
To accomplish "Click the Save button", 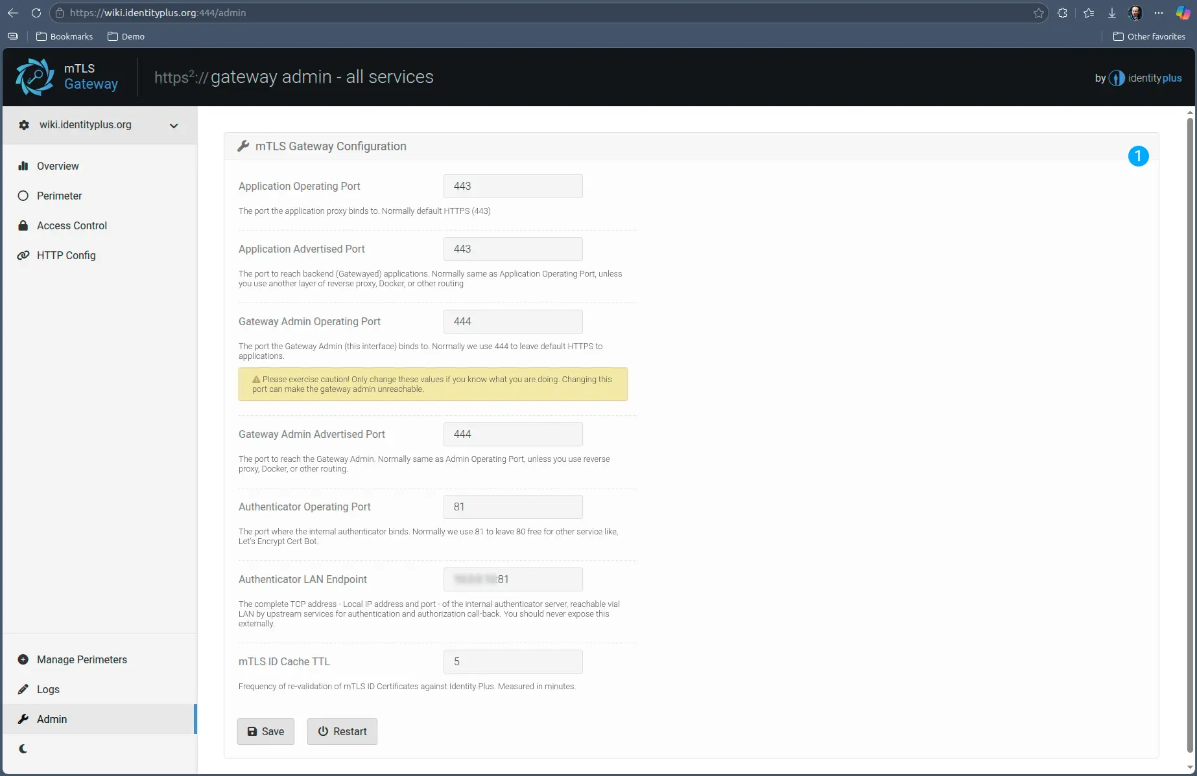I will [x=265, y=731].
